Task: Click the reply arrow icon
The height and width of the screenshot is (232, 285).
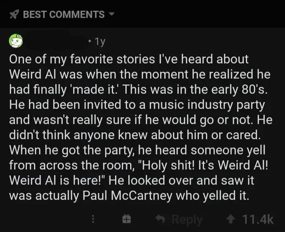Action: (x=161, y=219)
